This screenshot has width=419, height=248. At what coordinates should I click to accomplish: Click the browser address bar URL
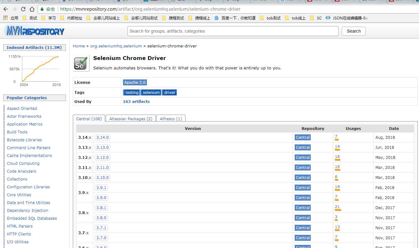(150, 9)
